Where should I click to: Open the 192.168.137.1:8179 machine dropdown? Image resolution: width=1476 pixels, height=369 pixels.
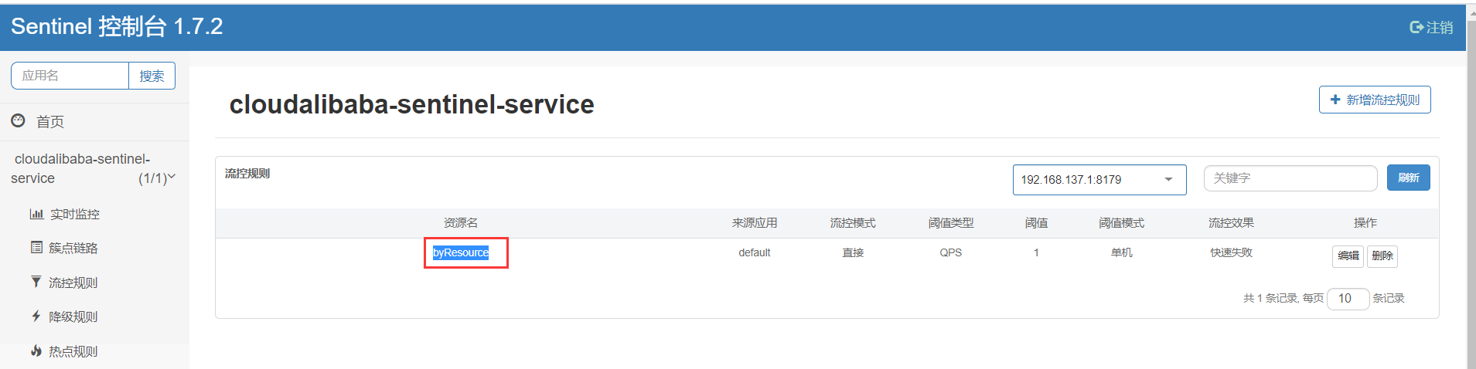(x=1099, y=180)
